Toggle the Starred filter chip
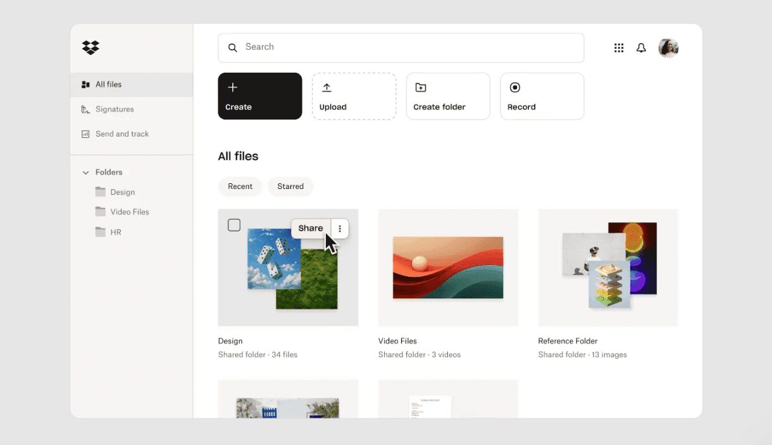This screenshot has height=445, width=772. [x=290, y=186]
